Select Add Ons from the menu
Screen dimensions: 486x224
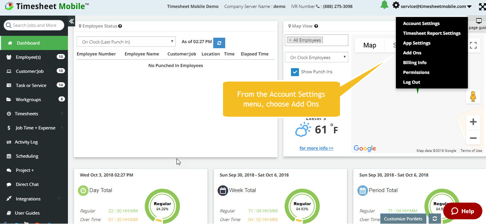tap(412, 53)
